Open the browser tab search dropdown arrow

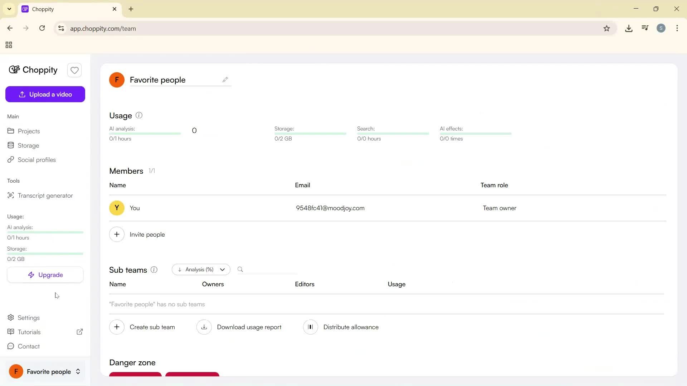(x=9, y=9)
